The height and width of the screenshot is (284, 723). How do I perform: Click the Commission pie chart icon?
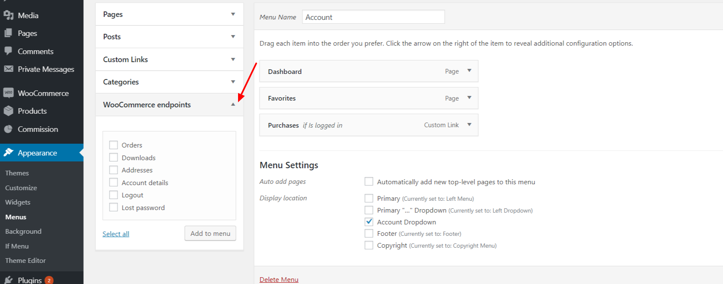tap(8, 129)
